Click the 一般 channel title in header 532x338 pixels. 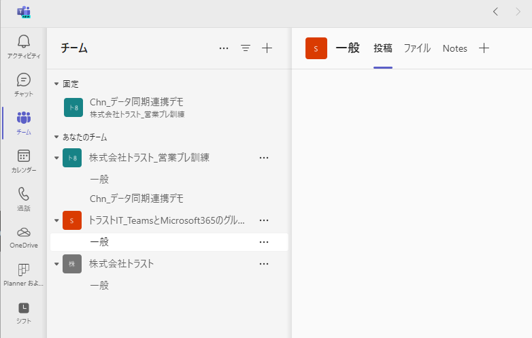pyautogui.click(x=348, y=48)
